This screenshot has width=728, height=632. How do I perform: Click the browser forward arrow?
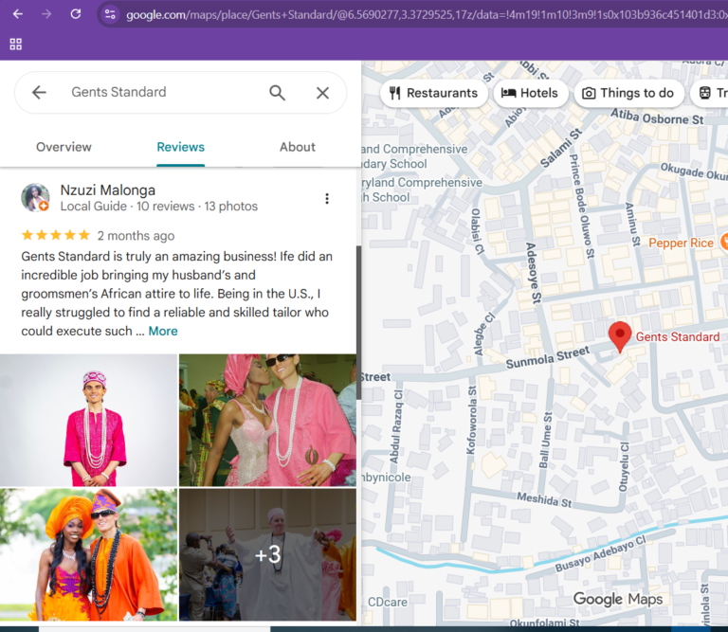(x=46, y=14)
